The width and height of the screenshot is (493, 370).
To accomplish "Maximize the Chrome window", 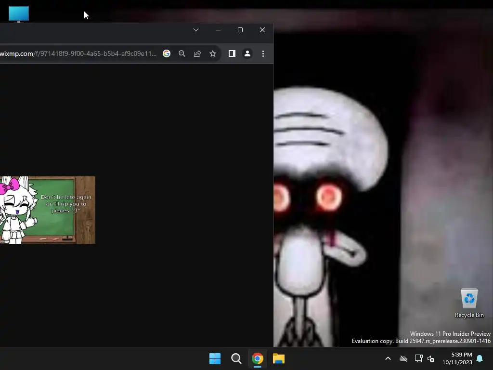I will click(x=240, y=30).
